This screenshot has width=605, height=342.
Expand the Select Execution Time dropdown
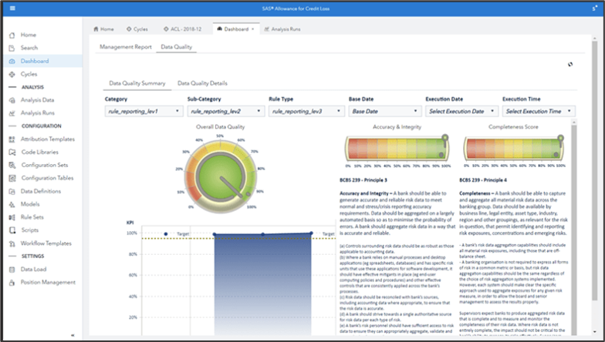(x=537, y=112)
